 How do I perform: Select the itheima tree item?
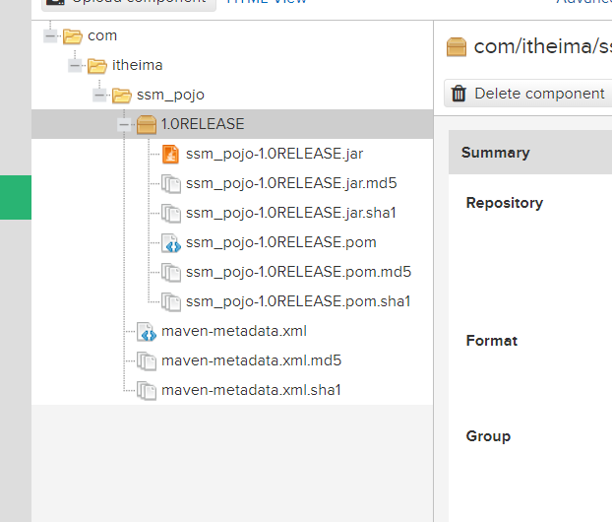[138, 65]
